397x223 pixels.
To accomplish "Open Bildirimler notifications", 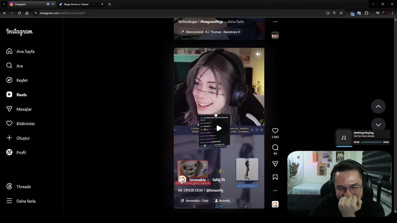I will (x=21, y=124).
